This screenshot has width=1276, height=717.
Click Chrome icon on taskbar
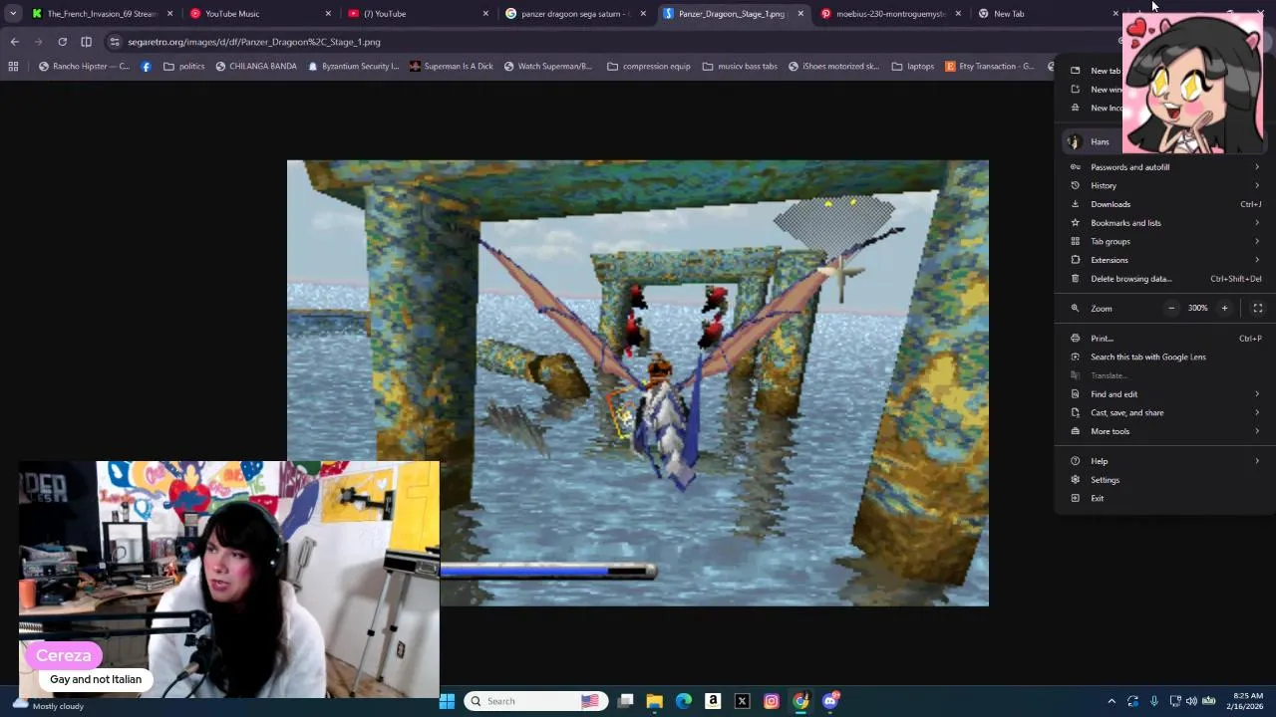tap(800, 701)
